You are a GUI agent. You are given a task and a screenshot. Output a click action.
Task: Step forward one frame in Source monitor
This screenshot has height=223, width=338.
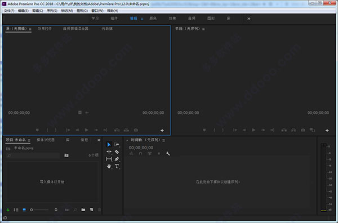pos(96,130)
